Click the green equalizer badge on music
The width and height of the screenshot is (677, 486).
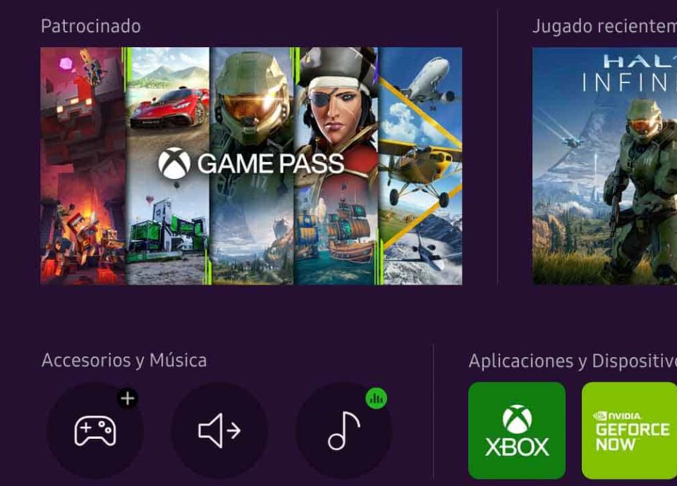point(376,398)
